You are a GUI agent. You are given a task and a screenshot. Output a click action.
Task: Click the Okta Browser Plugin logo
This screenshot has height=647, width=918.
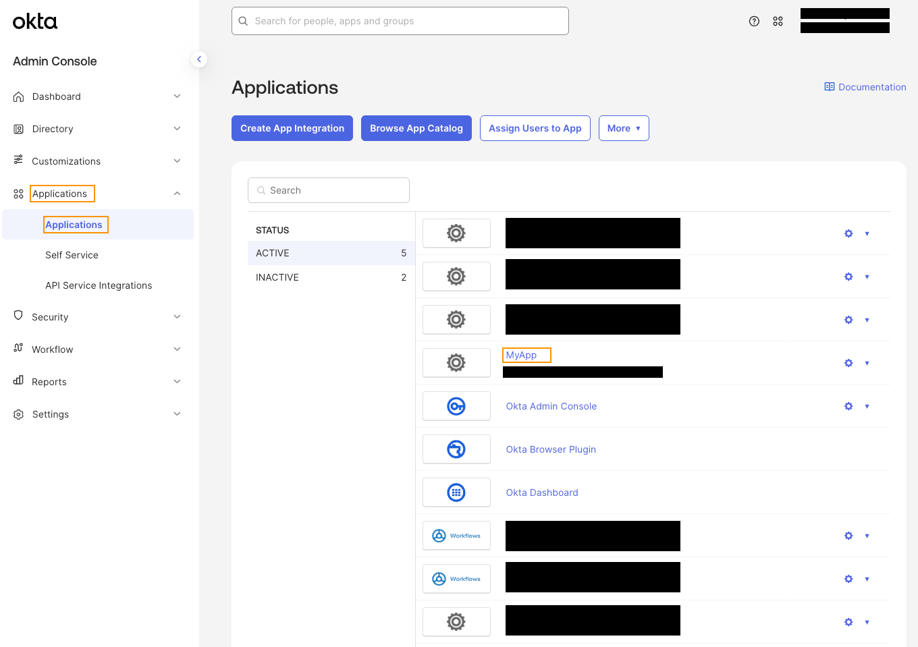point(456,449)
